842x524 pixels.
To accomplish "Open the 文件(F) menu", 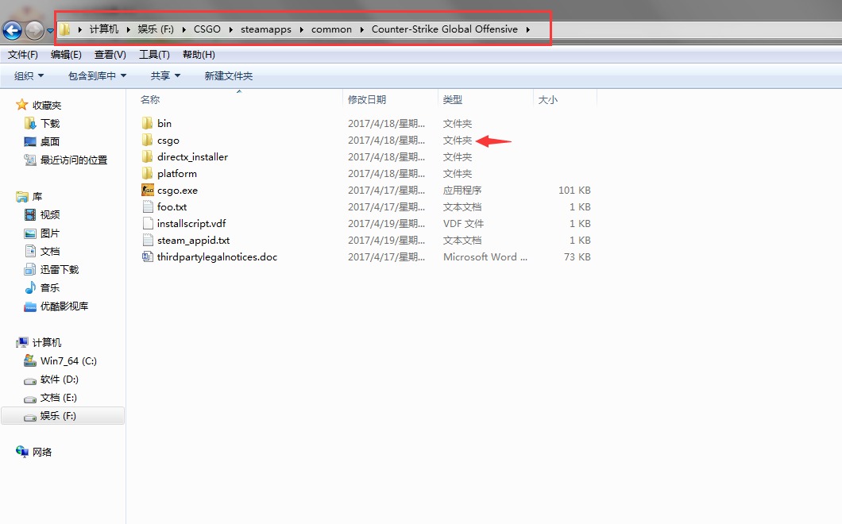I will (x=23, y=55).
